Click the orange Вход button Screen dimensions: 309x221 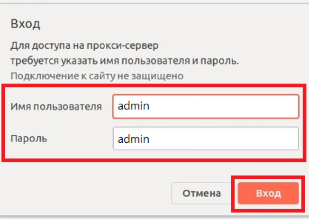tap(268, 193)
